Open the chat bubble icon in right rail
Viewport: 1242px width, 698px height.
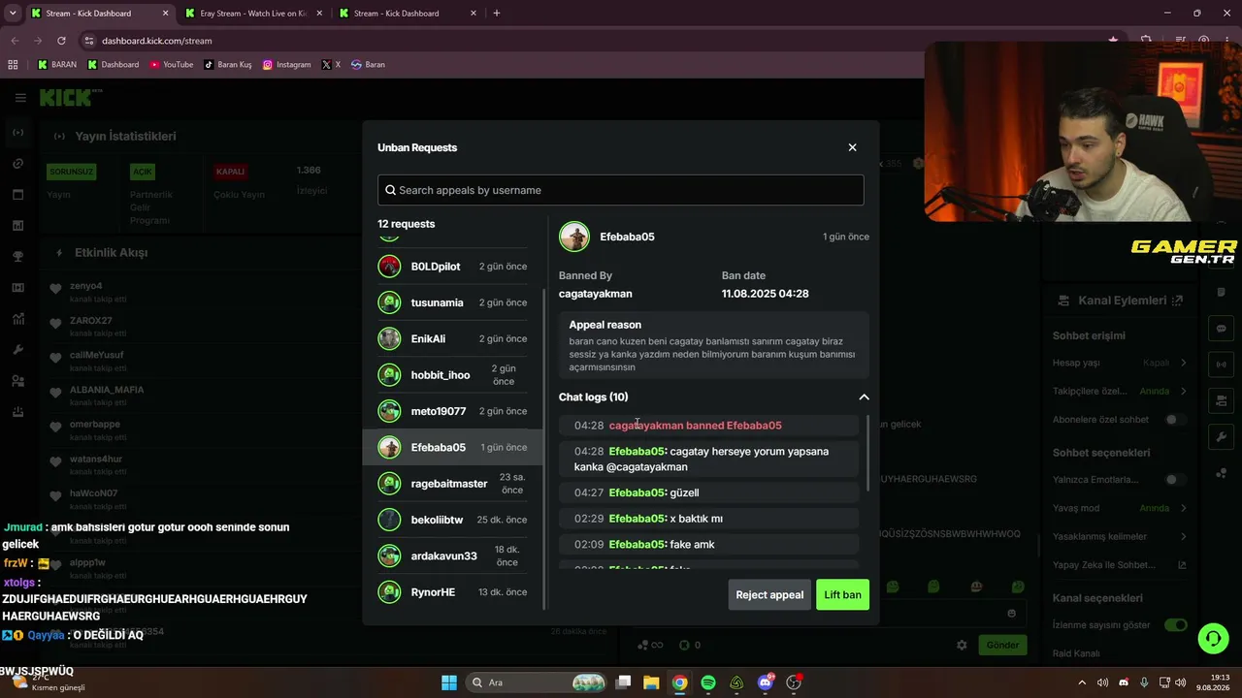point(1222,329)
